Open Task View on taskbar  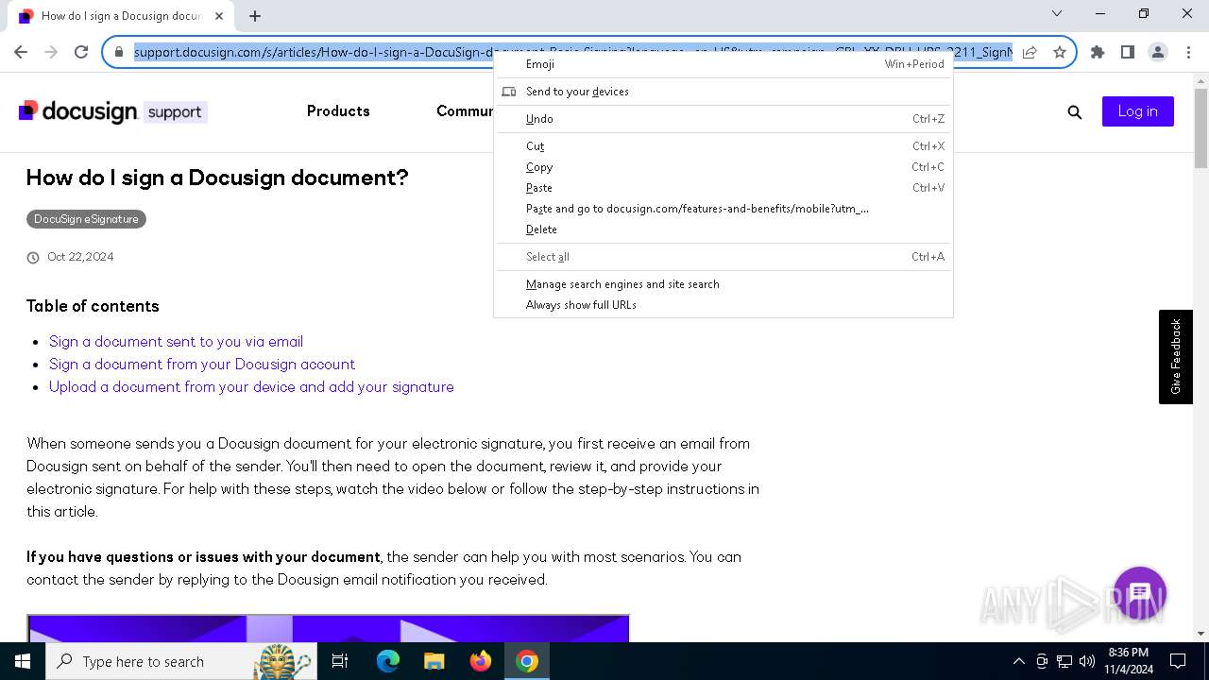340,661
